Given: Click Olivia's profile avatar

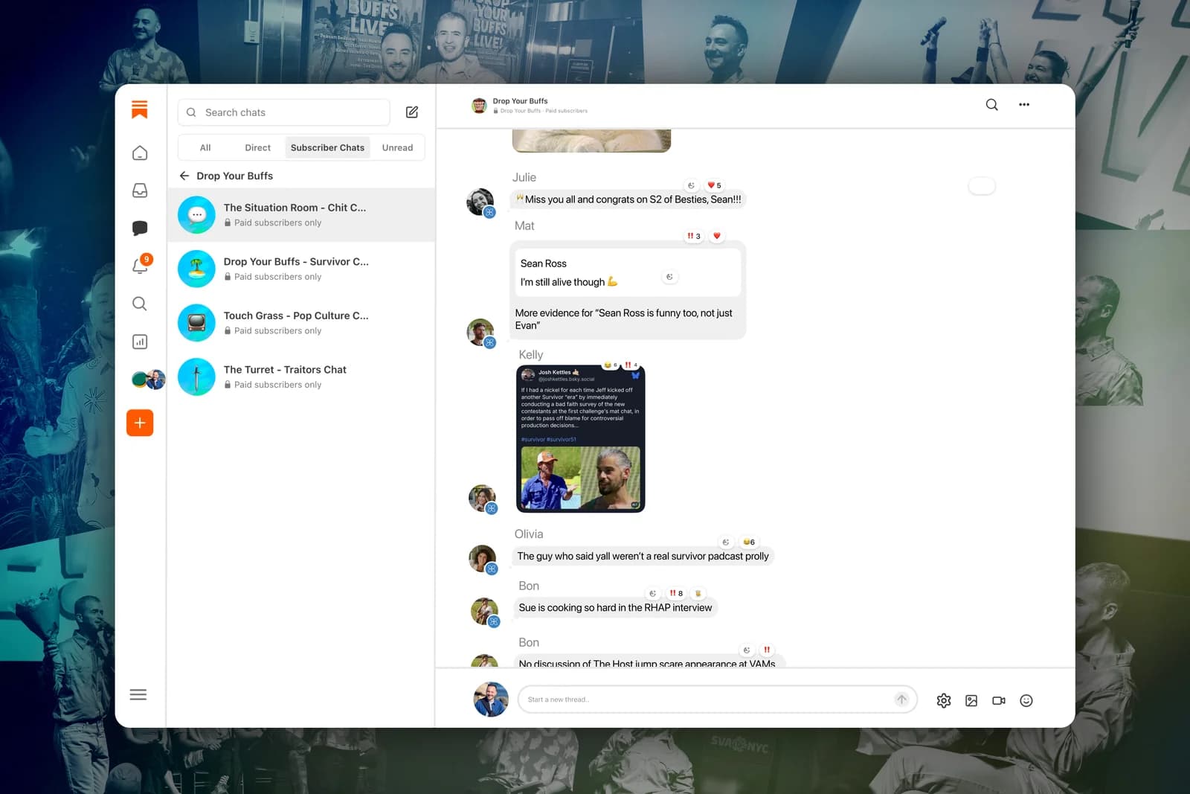Looking at the screenshot, I should click(483, 559).
